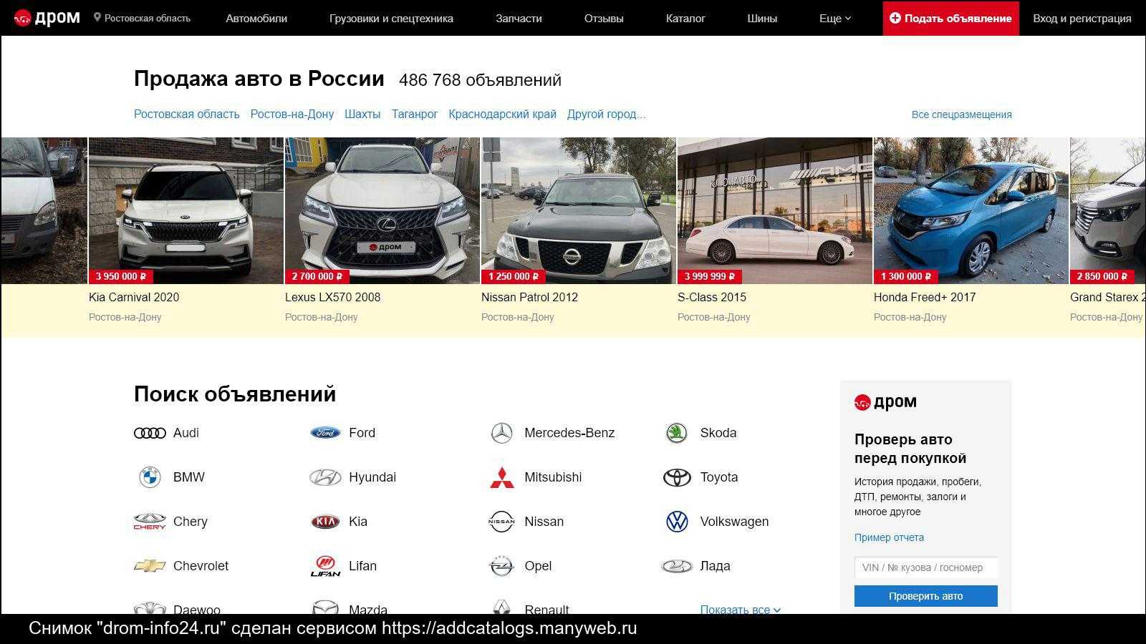Click the Volkswagen VW logo
This screenshot has height=644, width=1146.
coord(677,522)
